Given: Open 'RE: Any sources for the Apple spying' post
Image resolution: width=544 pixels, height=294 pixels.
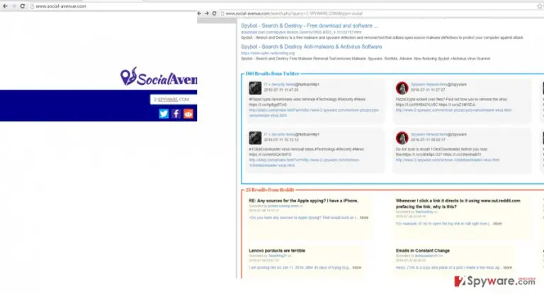Looking at the screenshot, I should point(303,201).
